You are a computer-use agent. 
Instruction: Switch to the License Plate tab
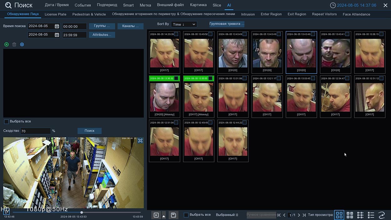[x=55, y=14]
